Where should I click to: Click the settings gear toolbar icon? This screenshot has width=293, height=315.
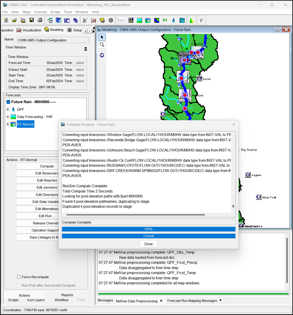tap(111, 20)
